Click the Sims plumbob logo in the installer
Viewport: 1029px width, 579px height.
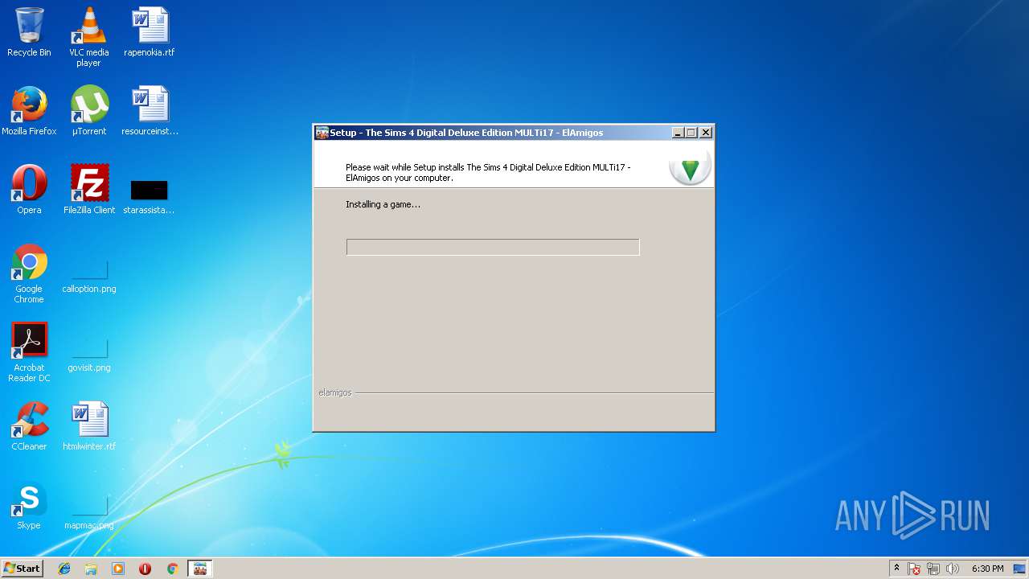pos(690,166)
